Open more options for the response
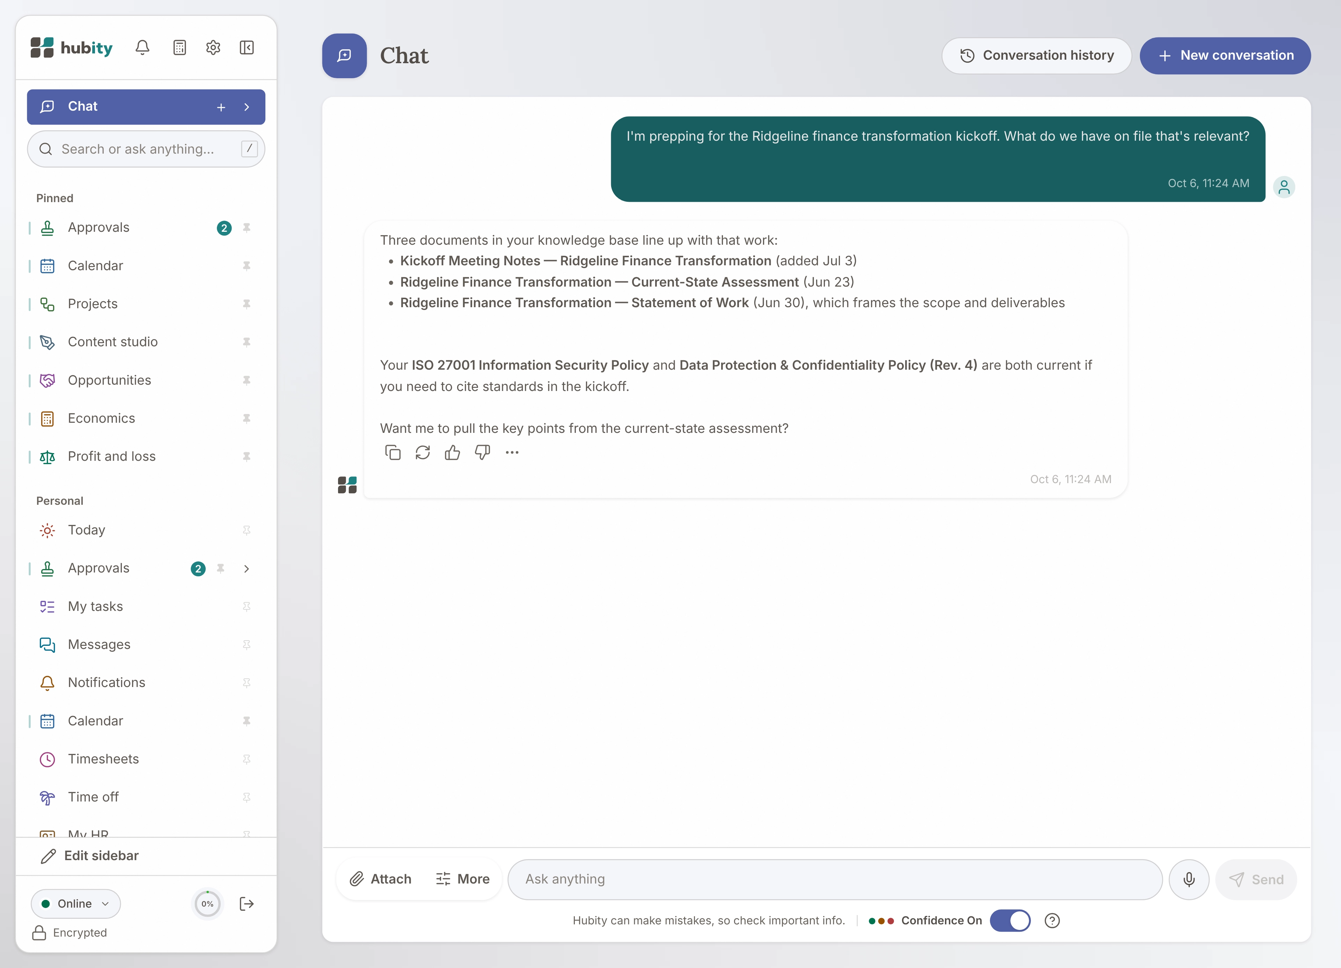Viewport: 1341px width, 968px height. [512, 453]
